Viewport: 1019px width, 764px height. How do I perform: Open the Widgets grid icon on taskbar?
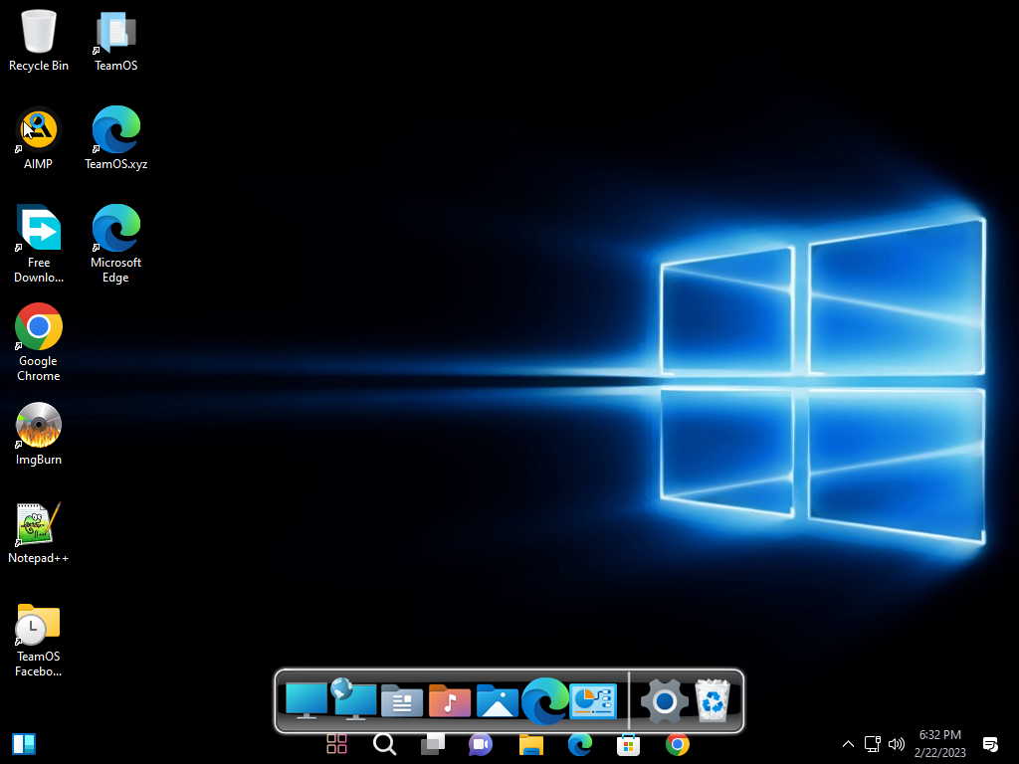[336, 744]
